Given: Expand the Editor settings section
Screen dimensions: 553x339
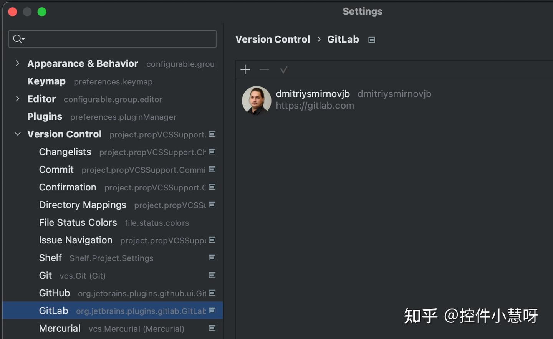Looking at the screenshot, I should [x=17, y=99].
